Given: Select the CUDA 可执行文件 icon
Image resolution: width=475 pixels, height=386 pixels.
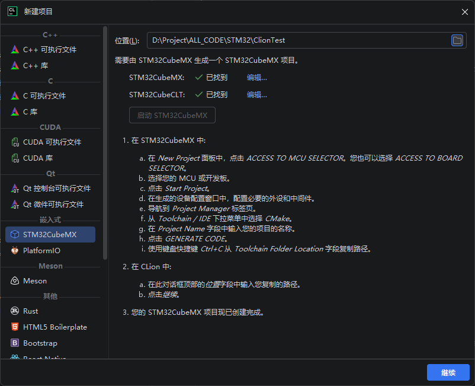Looking at the screenshot, I should (15, 142).
